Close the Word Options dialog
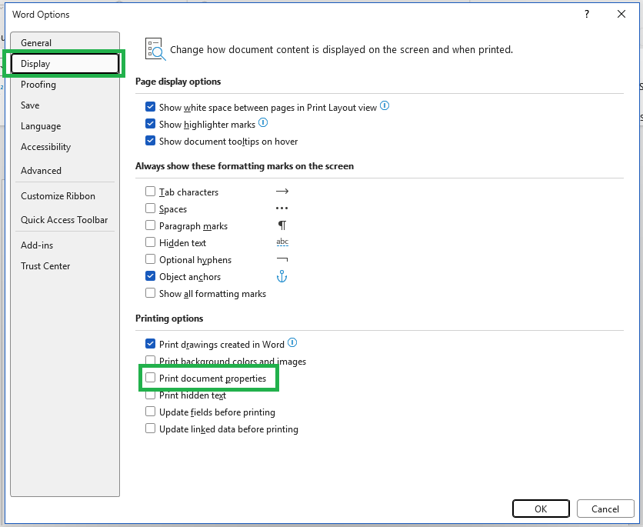This screenshot has width=643, height=527. coord(621,15)
